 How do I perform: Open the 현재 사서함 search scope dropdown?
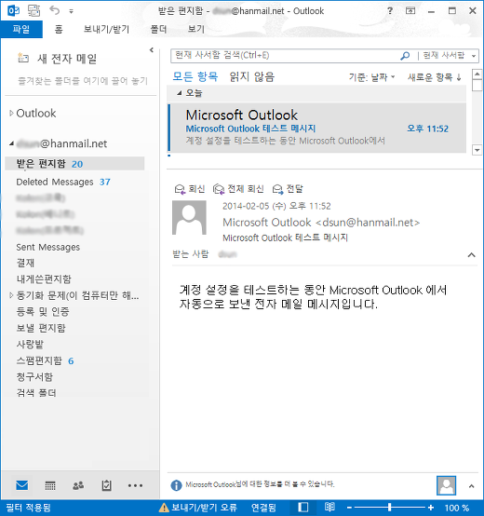coord(450,56)
